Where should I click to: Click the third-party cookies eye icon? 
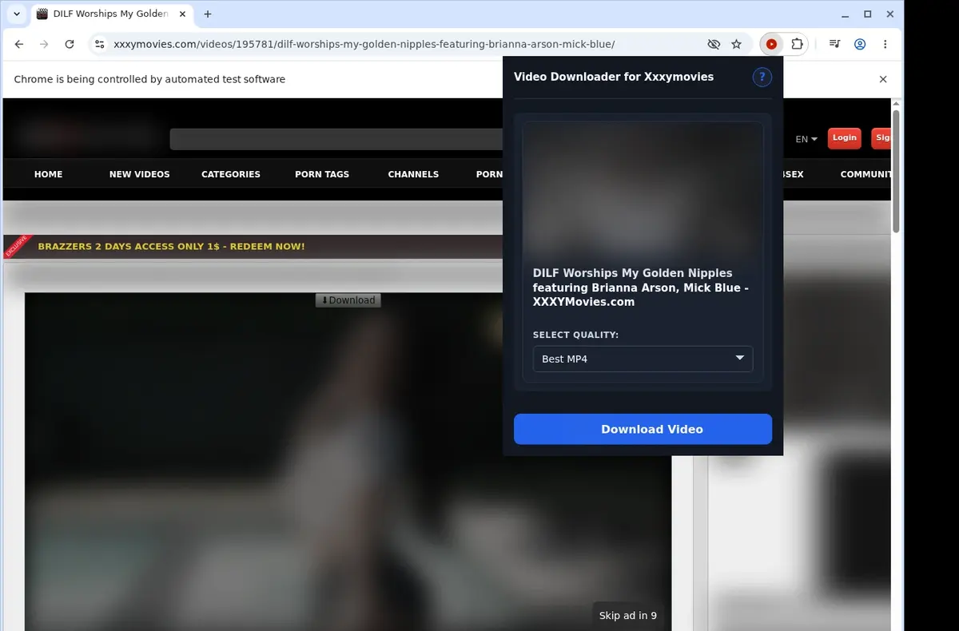[x=714, y=45]
